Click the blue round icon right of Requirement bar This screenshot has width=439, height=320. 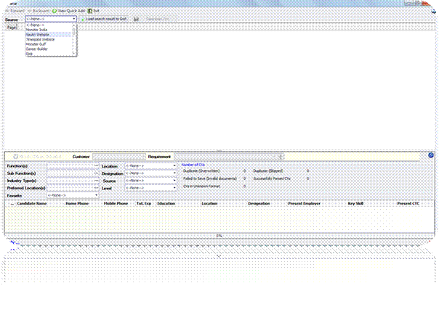tap(431, 155)
